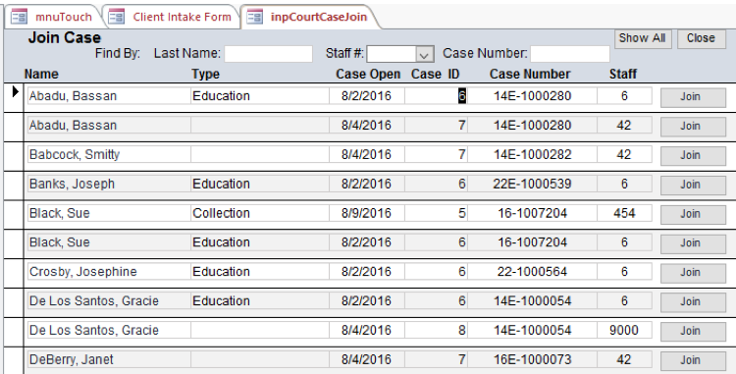Focus the Case Number search field
The height and width of the screenshot is (374, 736).
[570, 53]
